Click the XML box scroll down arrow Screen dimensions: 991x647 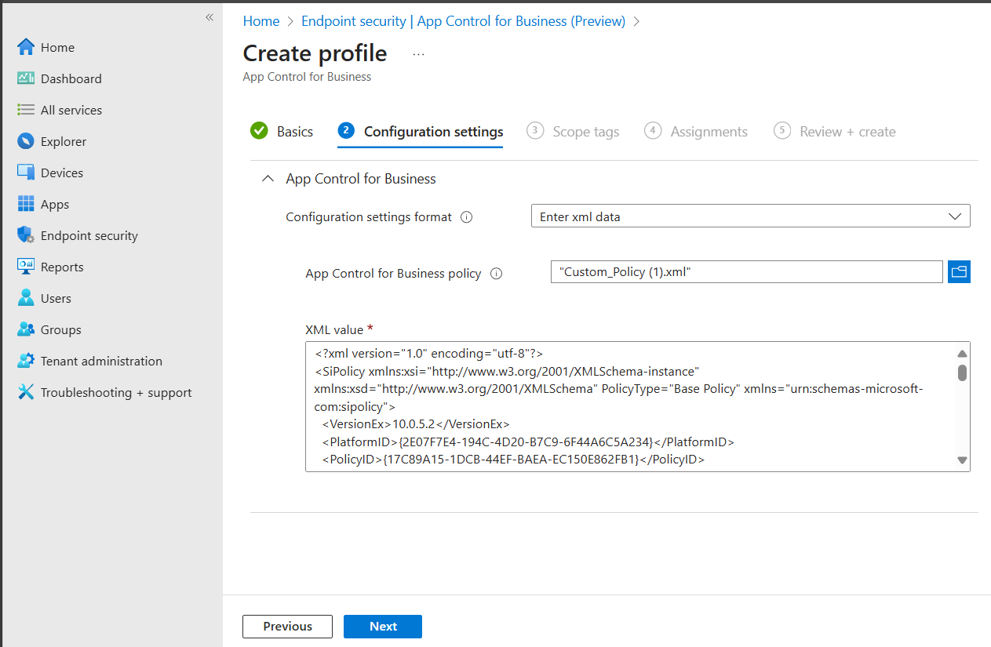click(x=962, y=460)
